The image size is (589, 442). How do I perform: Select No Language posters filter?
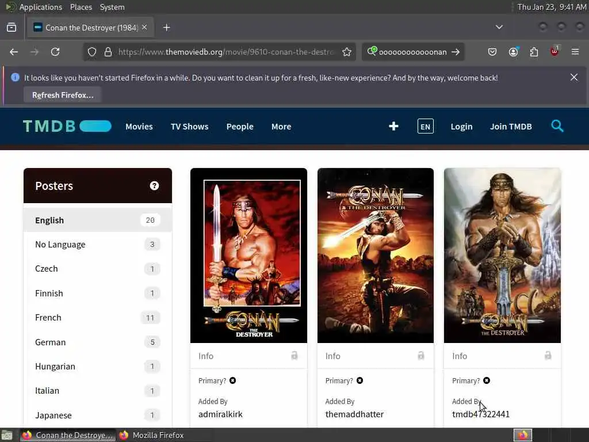tap(98, 245)
